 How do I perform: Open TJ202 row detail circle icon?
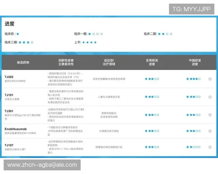(x=210, y=79)
